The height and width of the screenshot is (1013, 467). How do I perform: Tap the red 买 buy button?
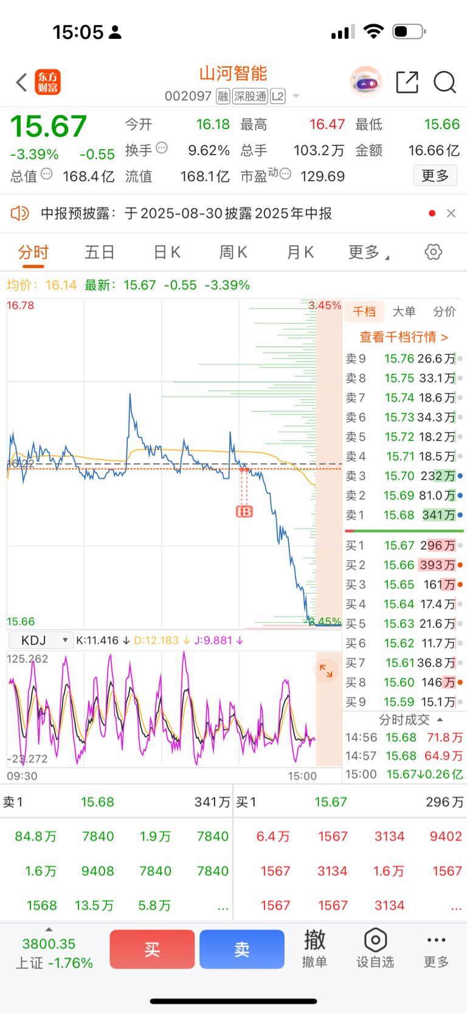tap(152, 949)
